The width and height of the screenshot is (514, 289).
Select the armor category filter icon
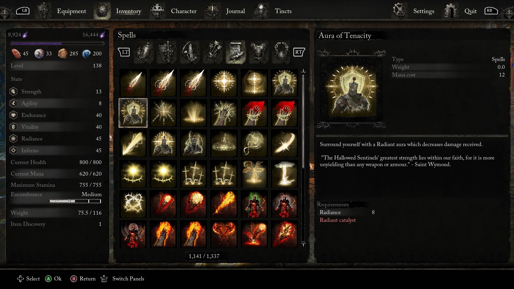(259, 52)
